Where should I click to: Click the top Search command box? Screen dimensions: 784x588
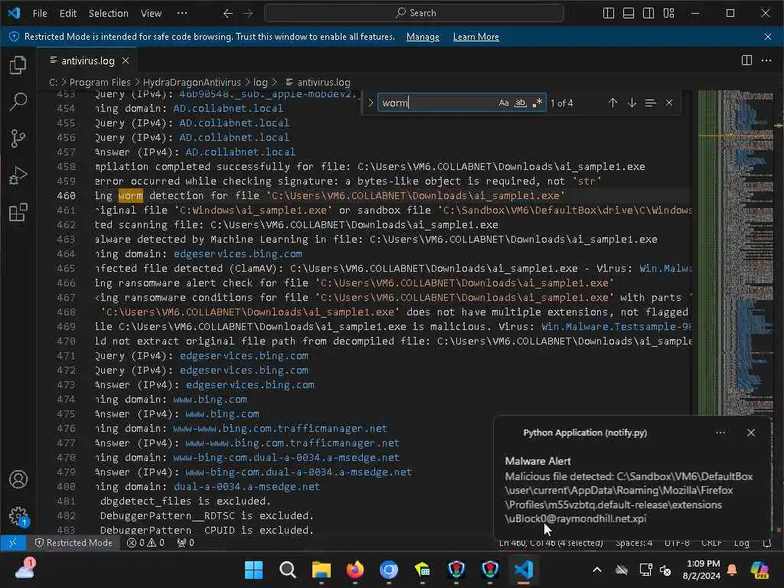(x=414, y=13)
